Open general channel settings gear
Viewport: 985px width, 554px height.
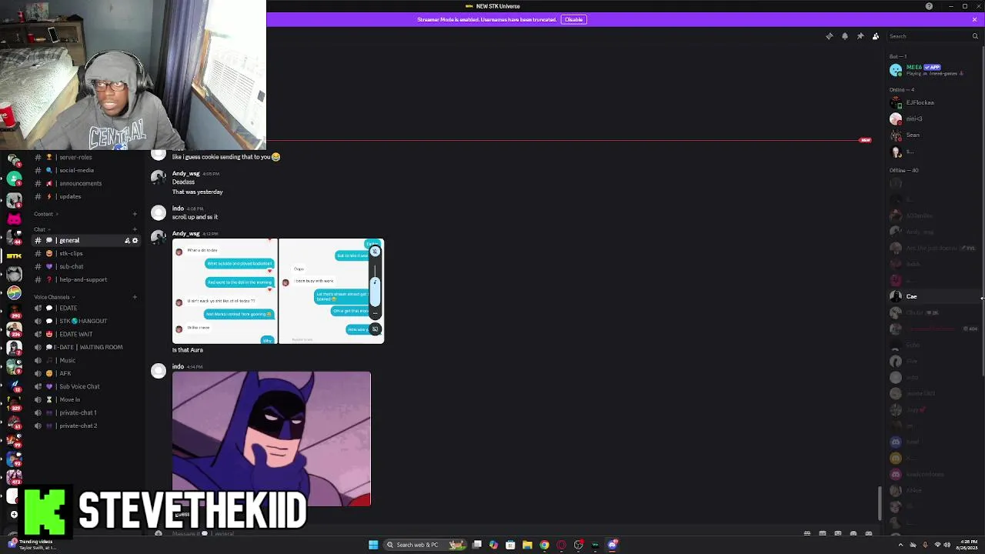point(135,241)
